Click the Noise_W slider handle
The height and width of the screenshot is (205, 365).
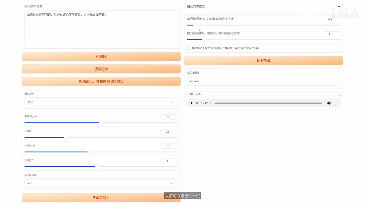click(89, 152)
